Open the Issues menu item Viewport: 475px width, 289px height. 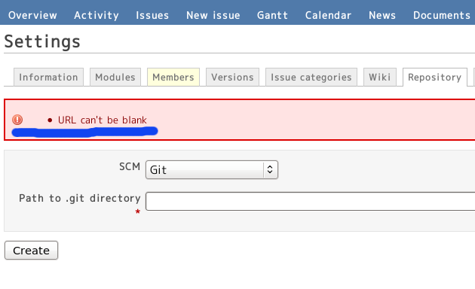pos(152,15)
